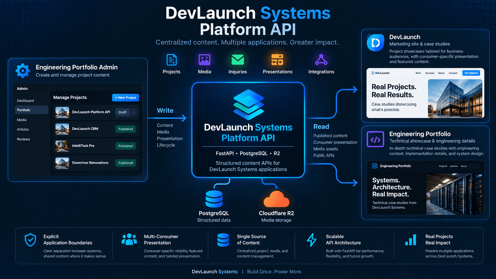Click DevLaunch Platform API project thumbnail
Screen dimensions: 496x279
coord(62,112)
